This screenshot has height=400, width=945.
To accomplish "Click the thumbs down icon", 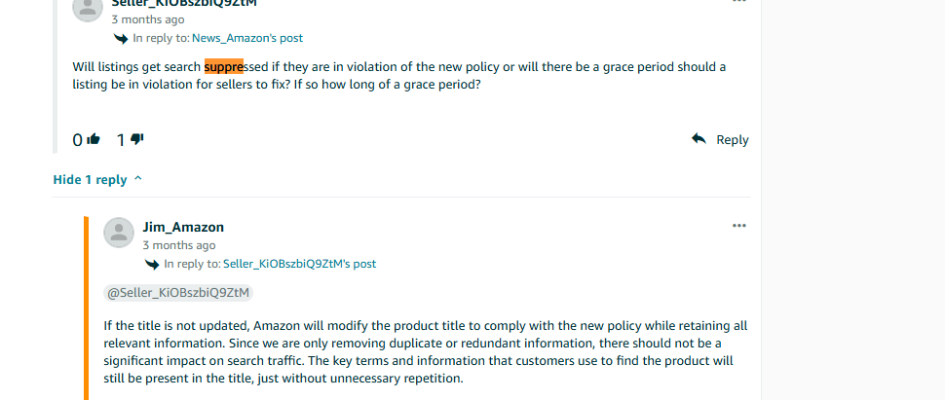I will [x=136, y=140].
